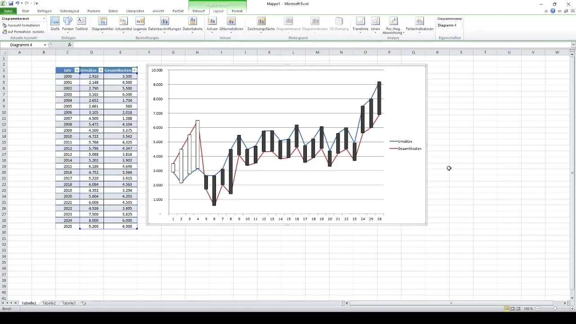Click zoom in plus button
The image size is (576, 324).
click(x=571, y=309)
